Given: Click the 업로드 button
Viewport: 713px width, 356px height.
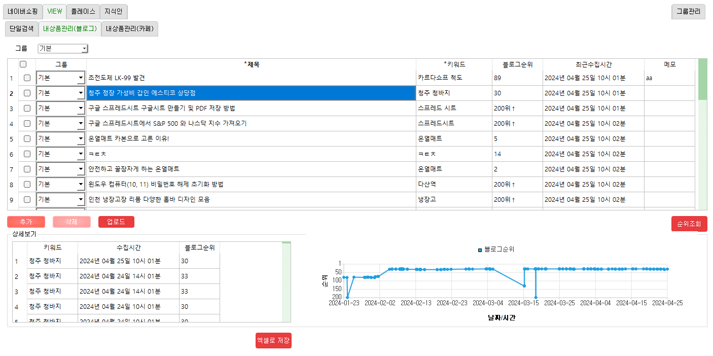Looking at the screenshot, I should coord(116,222).
